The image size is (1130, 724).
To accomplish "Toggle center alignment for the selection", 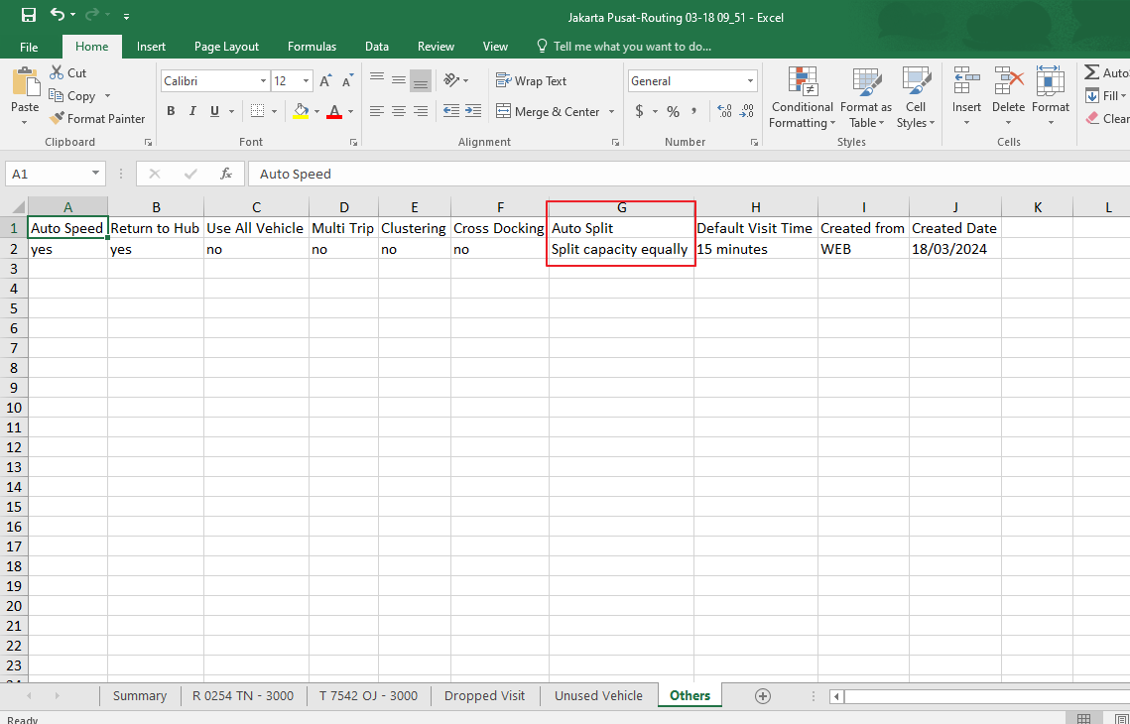I will [398, 111].
